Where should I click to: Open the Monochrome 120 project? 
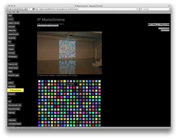[15, 105]
